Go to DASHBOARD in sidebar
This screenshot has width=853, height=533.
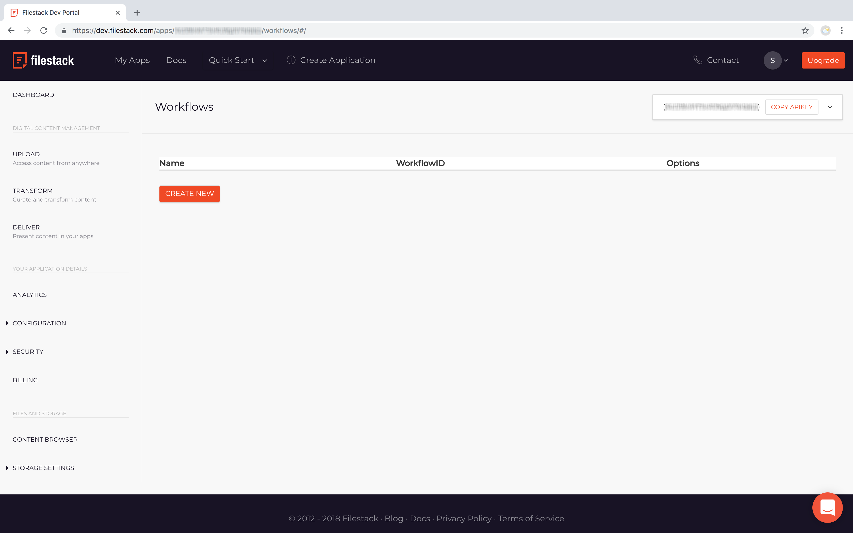click(x=34, y=95)
